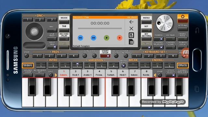Tap the dark ribbon strip below joystick
The width and height of the screenshot is (208, 117).
tap(34, 45)
